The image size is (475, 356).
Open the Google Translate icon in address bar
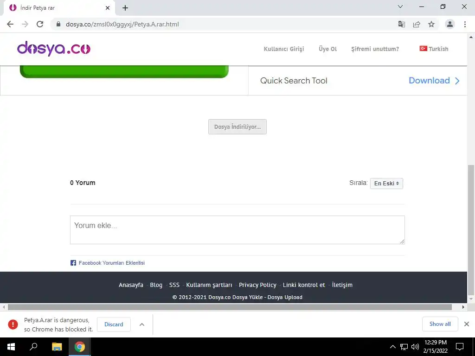coord(402,24)
